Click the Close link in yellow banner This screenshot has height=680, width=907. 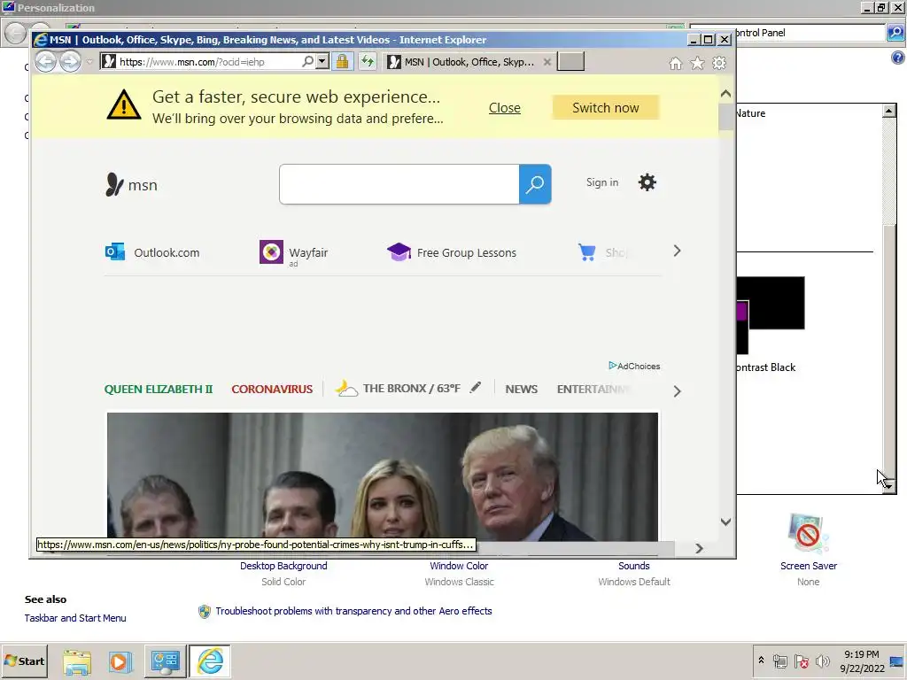point(504,107)
